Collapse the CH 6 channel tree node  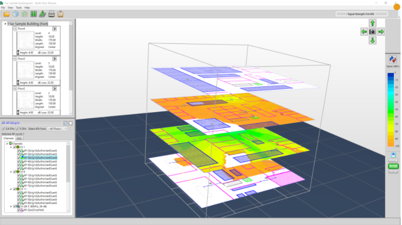click(x=10, y=171)
